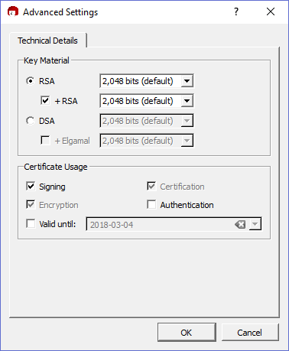The height and width of the screenshot is (351, 289).
Task: Click the Cancel button
Action: (x=249, y=333)
